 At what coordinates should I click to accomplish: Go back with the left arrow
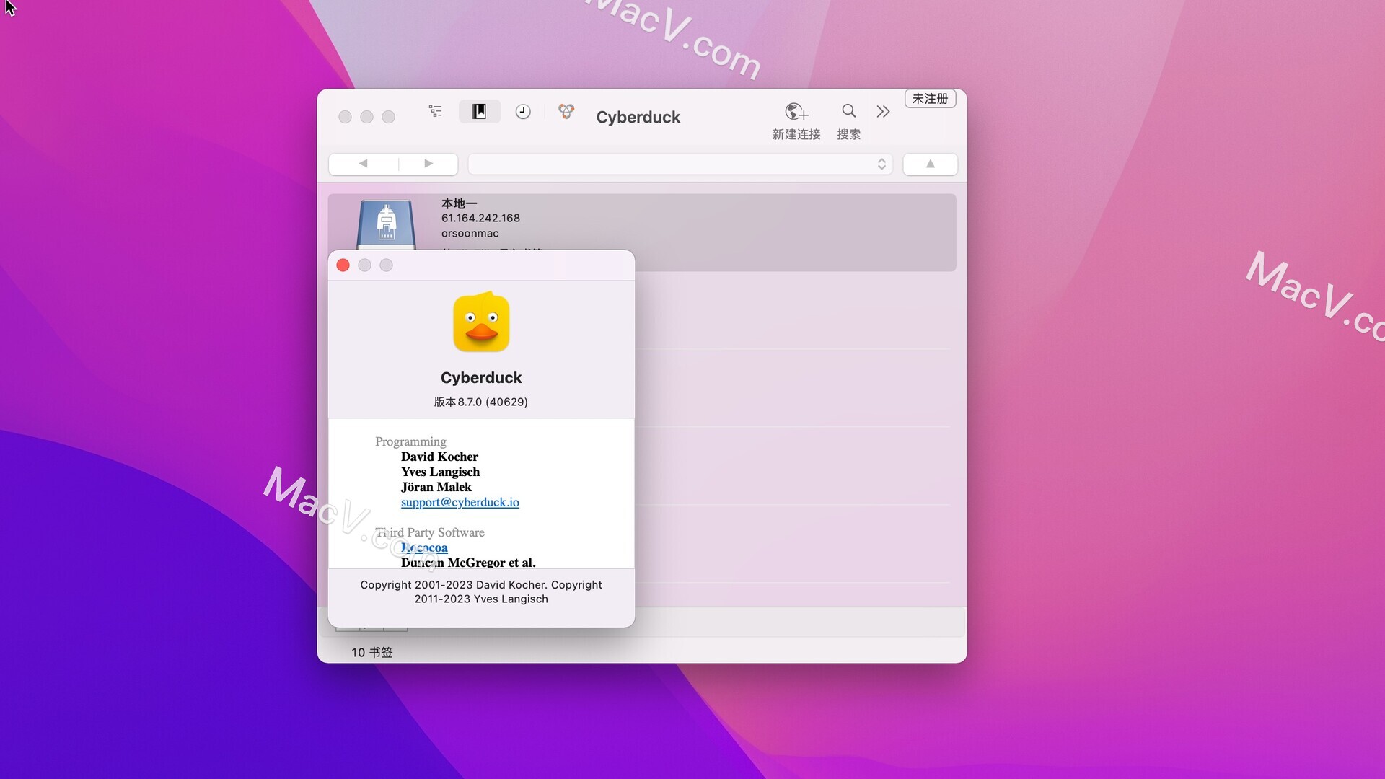364,164
